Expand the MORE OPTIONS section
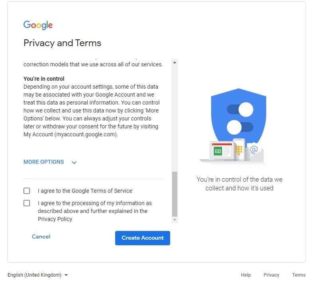Viewport: 312px width, 285px height. pos(44,162)
